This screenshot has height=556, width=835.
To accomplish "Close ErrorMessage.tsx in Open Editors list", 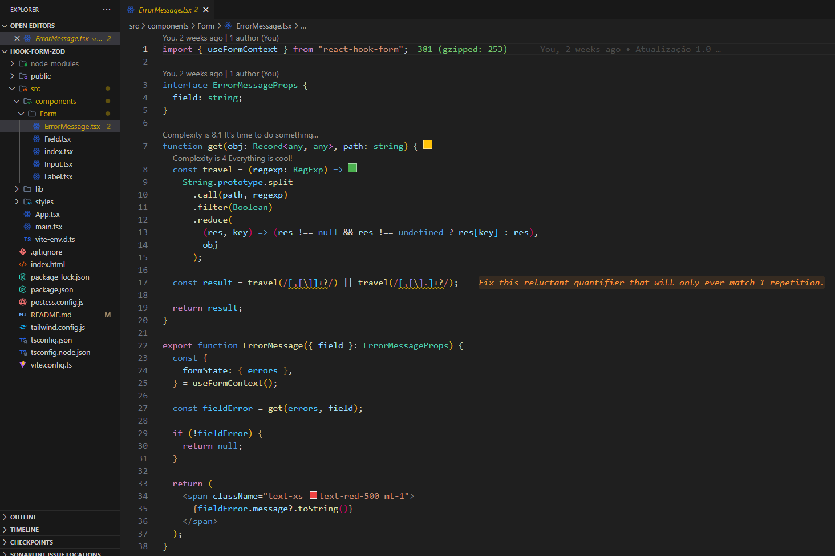I will tap(17, 38).
